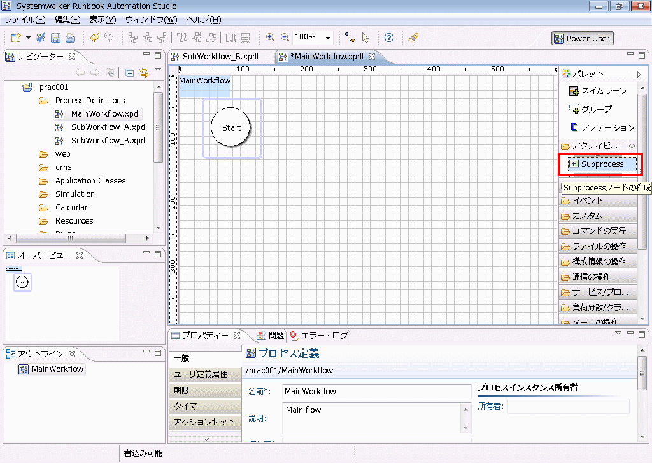Screen dimensions: 652x463
Task: Switch to SubWorkflow_B.xpdl editor tab
Action: (220, 57)
